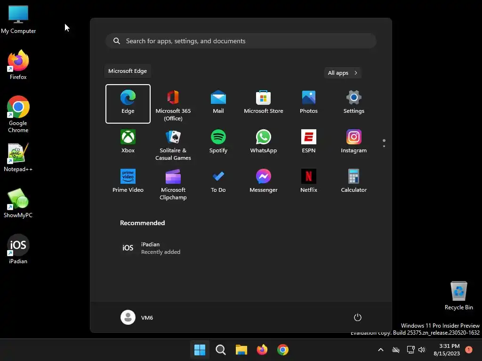The image size is (482, 361).
Task: Focus the Start menu search box
Action: click(x=241, y=41)
